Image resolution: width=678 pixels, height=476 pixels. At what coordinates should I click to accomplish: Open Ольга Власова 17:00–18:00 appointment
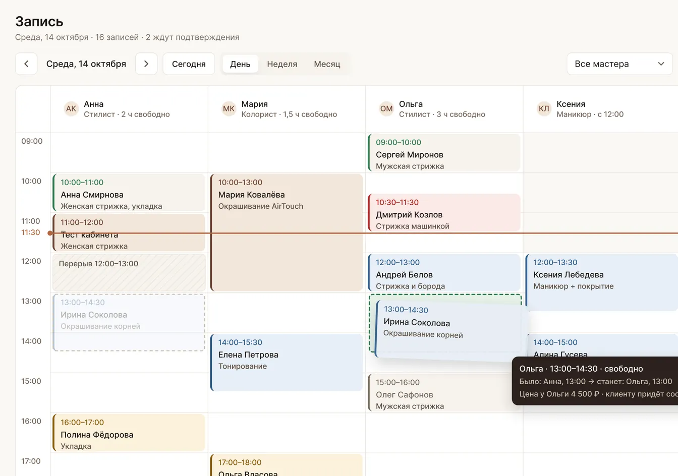[287, 465]
